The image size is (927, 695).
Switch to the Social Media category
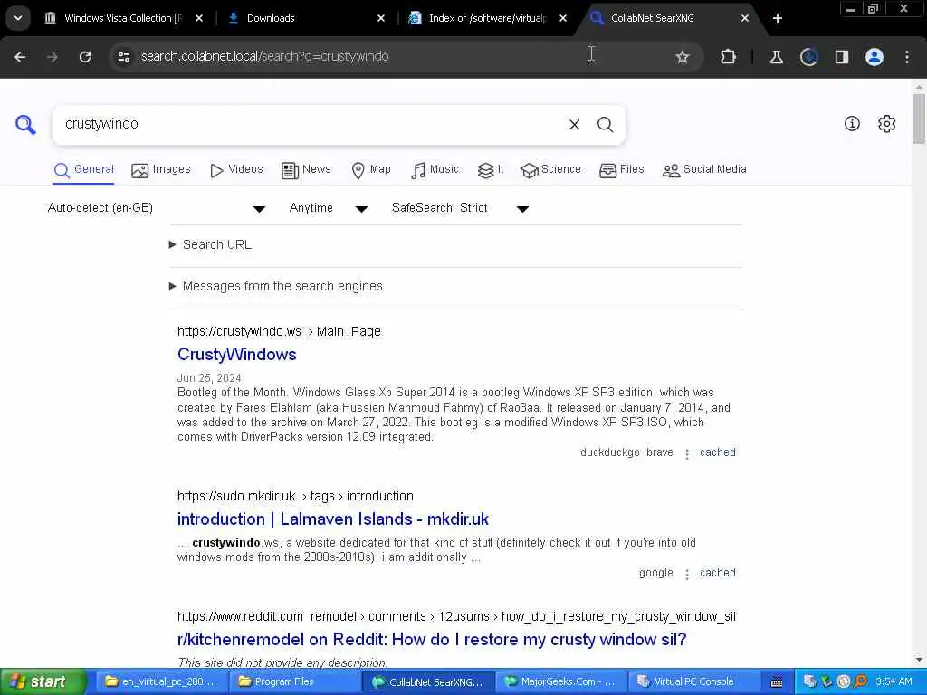(x=704, y=169)
